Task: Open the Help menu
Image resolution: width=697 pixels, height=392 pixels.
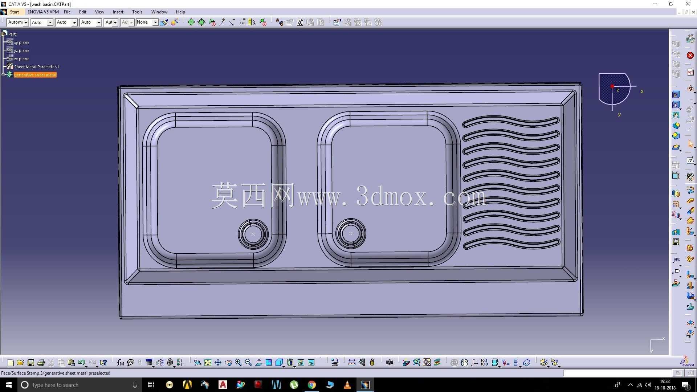Action: pyautogui.click(x=180, y=12)
